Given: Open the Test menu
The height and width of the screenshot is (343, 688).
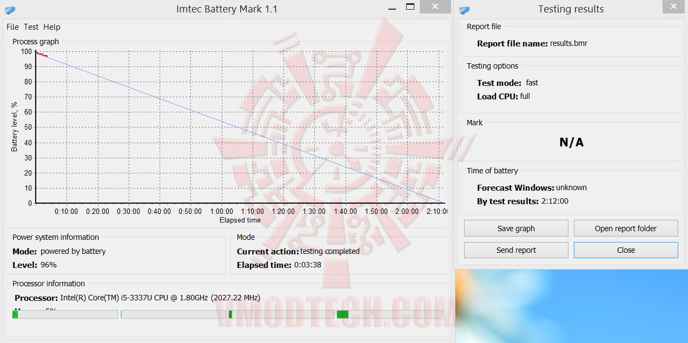Looking at the screenshot, I should (31, 27).
